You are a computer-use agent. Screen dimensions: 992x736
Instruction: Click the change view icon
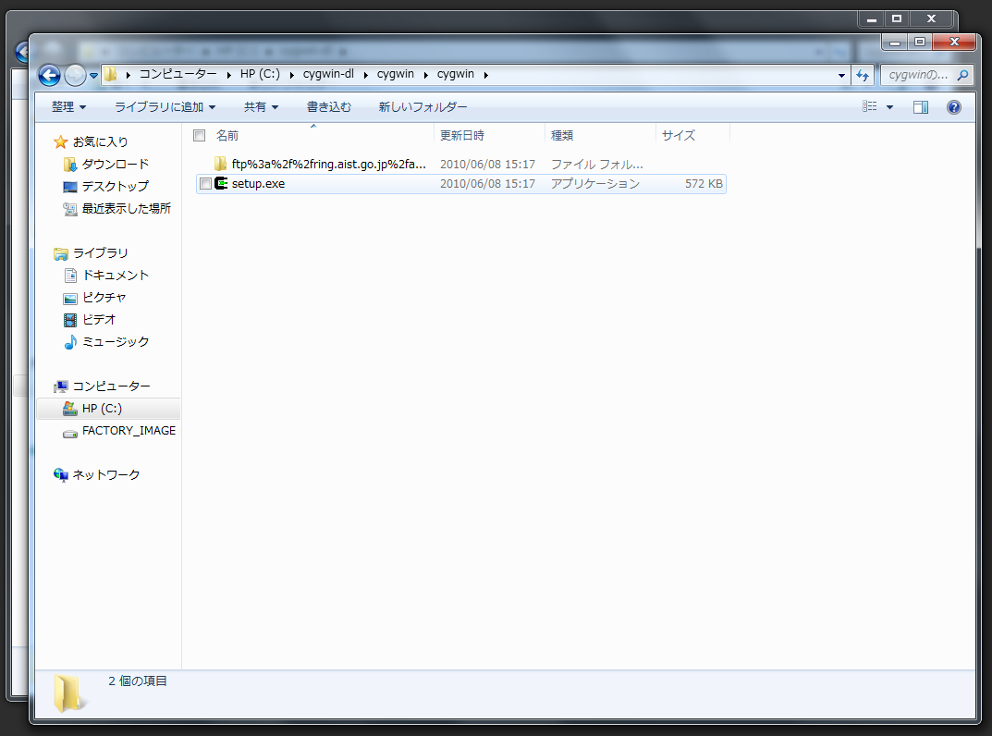(870, 107)
